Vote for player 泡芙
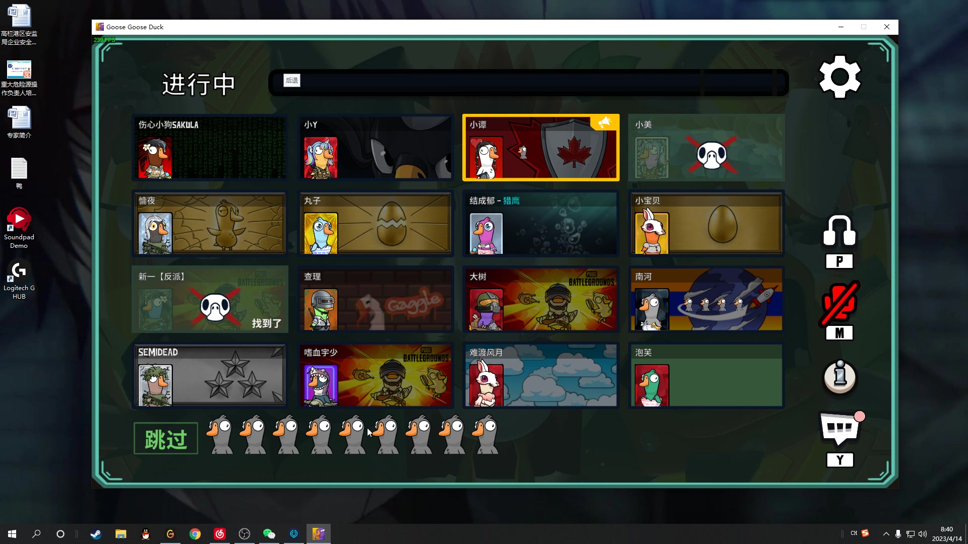968x544 pixels. (706, 375)
